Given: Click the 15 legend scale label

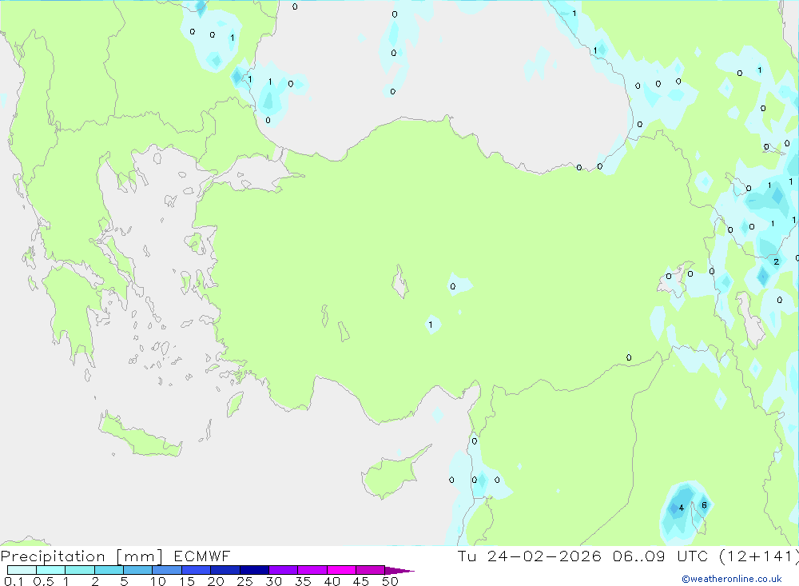Looking at the screenshot, I should (x=187, y=581).
